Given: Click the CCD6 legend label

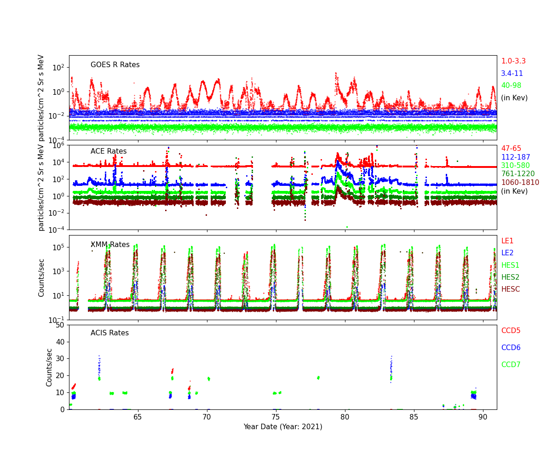Looking at the screenshot, I should [x=511, y=348].
